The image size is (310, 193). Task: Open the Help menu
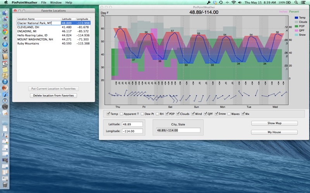(x=69, y=2)
